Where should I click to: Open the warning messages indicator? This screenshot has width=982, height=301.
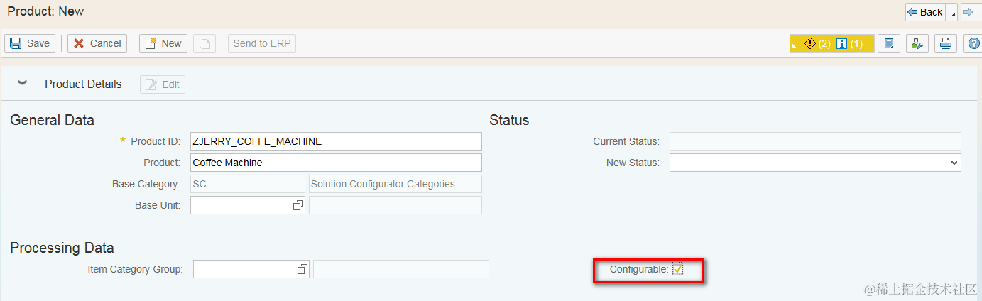817,44
